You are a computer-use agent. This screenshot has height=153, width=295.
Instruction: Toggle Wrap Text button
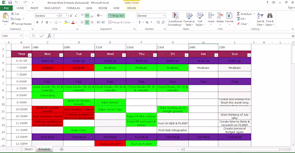pos(117,16)
